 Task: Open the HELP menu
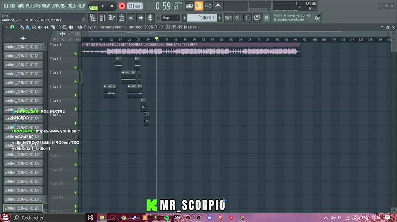pyautogui.click(x=81, y=6)
